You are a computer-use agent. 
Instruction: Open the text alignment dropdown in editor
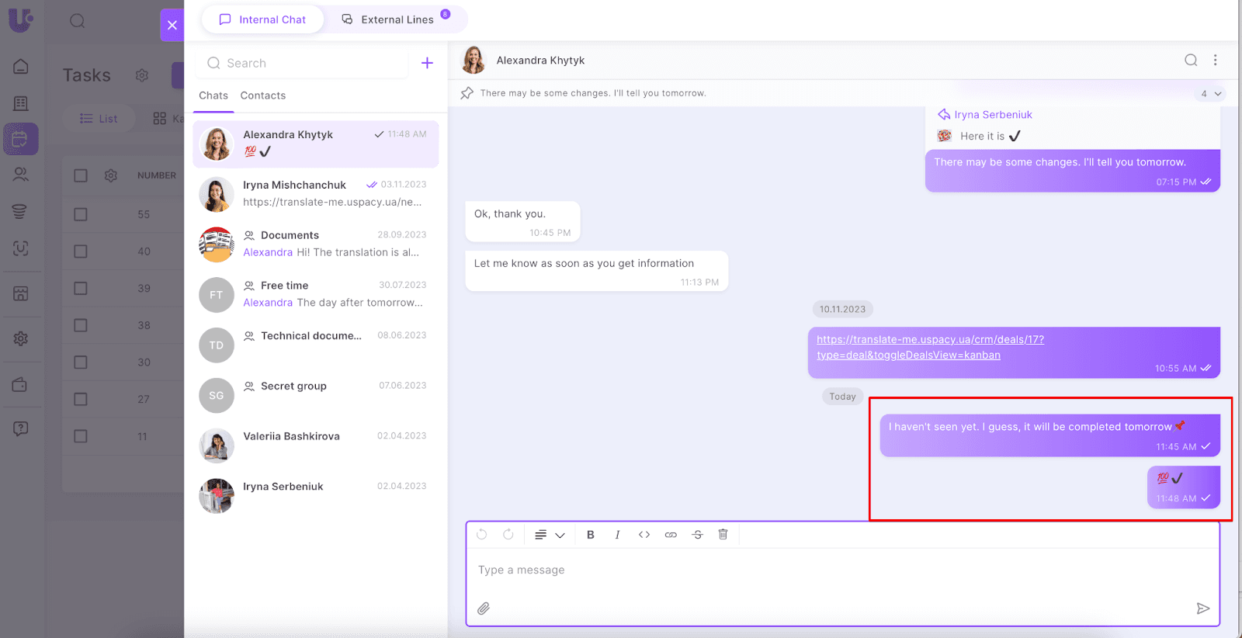point(549,535)
